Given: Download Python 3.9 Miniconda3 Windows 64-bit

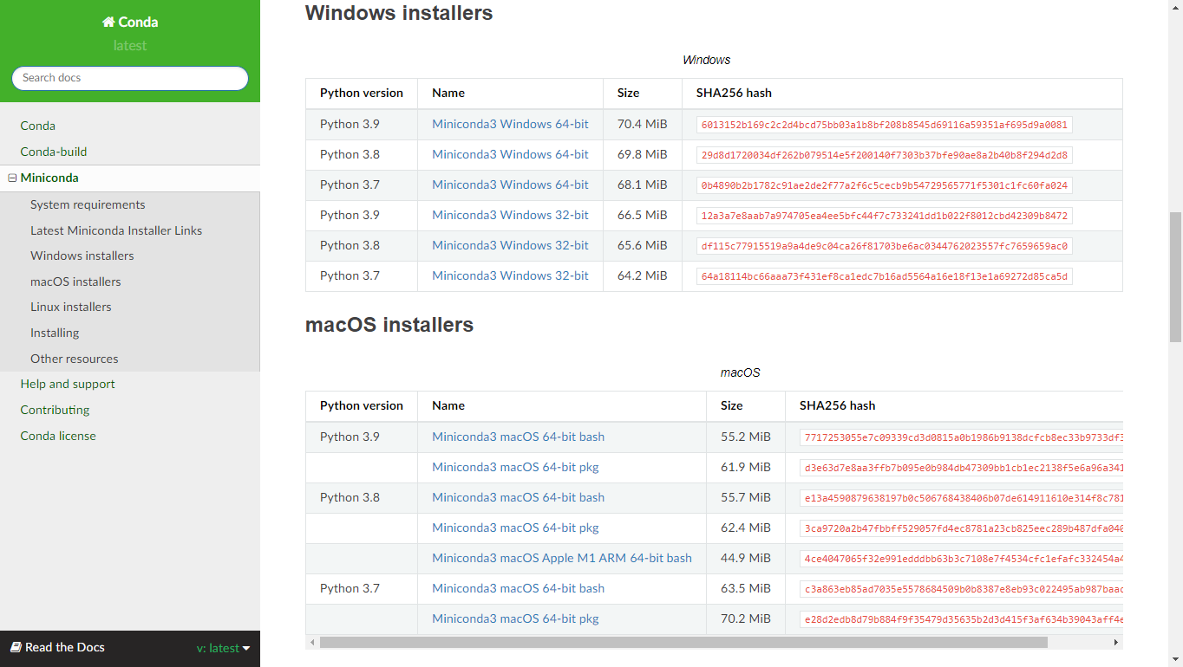Looking at the screenshot, I should [x=510, y=124].
